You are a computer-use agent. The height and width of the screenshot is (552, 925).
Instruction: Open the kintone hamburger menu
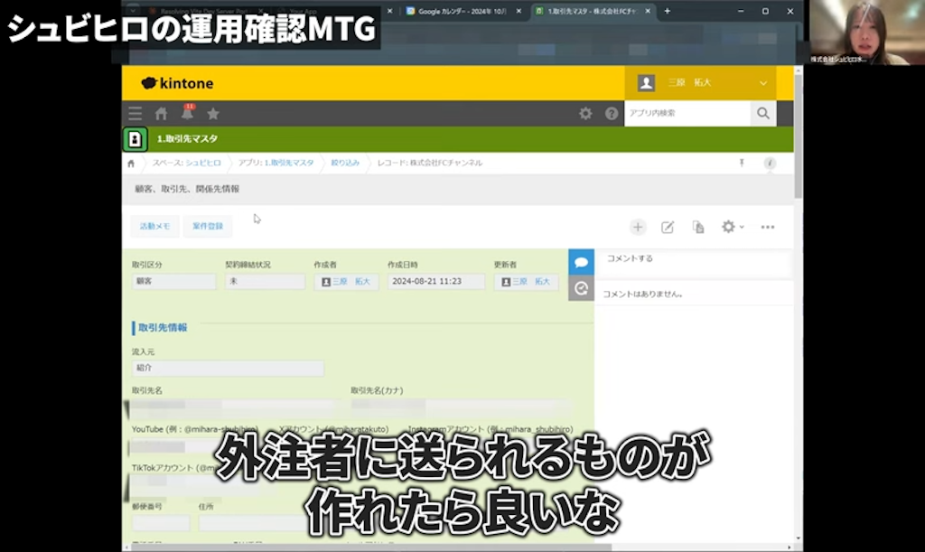tap(135, 114)
